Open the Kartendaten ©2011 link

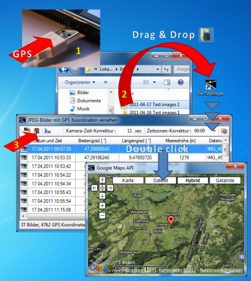pyautogui.click(x=177, y=270)
